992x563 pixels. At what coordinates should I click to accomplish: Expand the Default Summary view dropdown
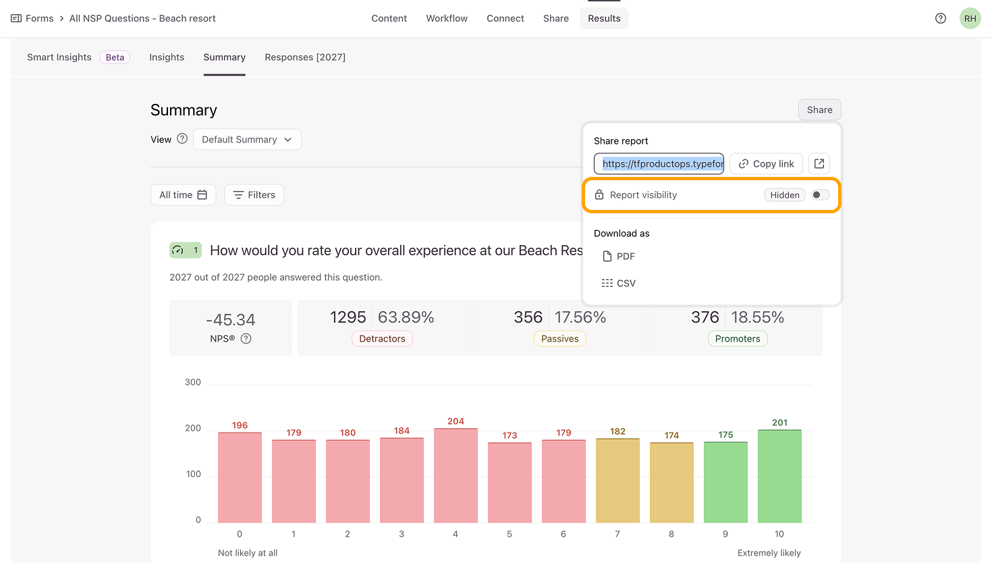click(247, 140)
